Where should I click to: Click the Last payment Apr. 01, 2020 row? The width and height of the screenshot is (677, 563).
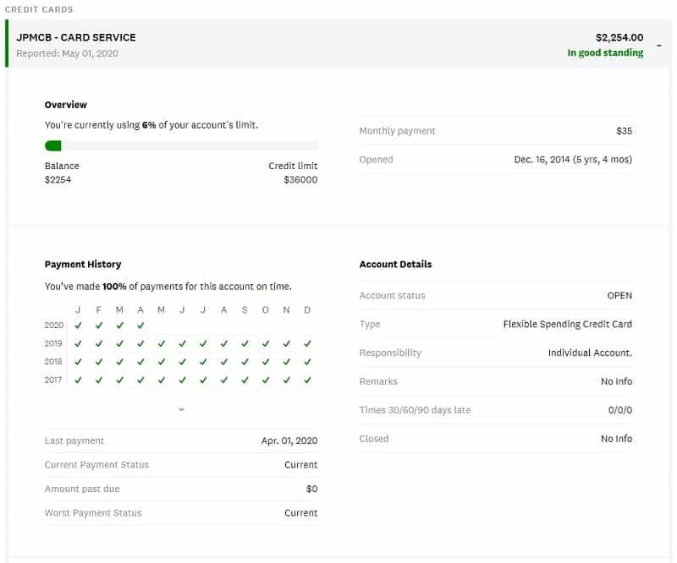[x=180, y=440]
